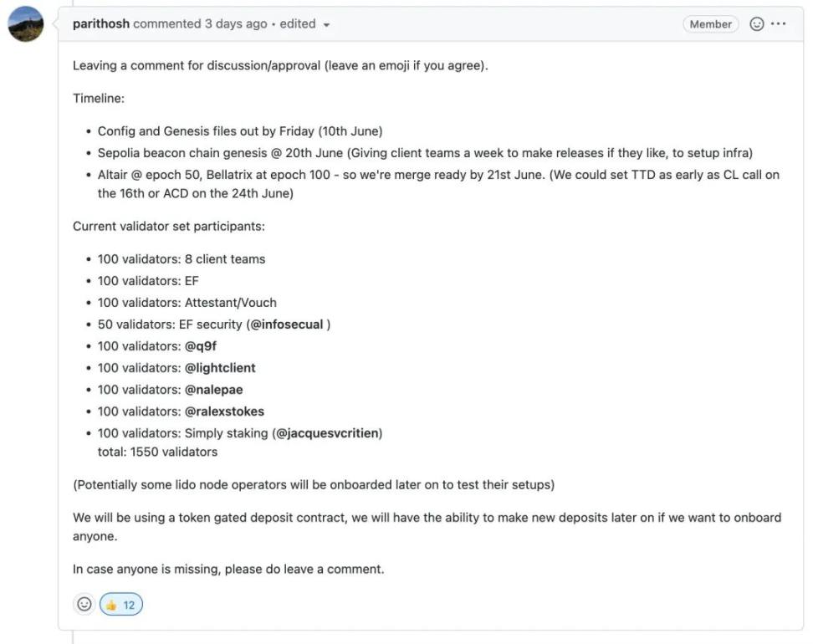Image resolution: width=813 pixels, height=644 pixels.
Task: Toggle the thumbs up reaction with 12
Action: click(x=122, y=605)
